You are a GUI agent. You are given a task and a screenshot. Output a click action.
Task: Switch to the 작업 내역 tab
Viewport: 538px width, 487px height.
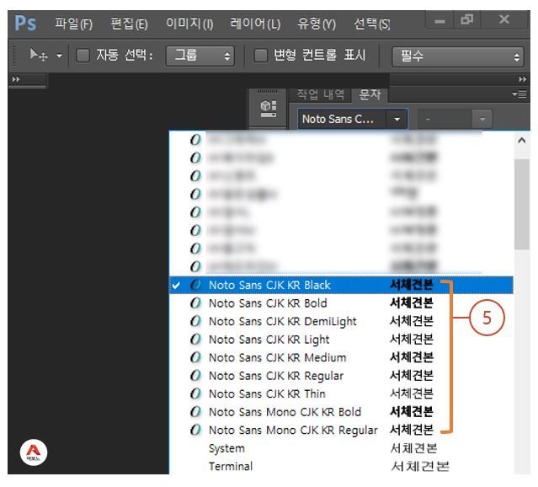tap(320, 94)
